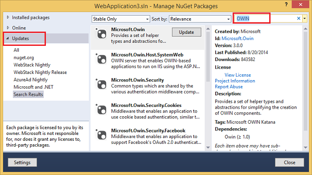This screenshot has width=312, height=175.
Task: Collapse the Updates node
Action: pyautogui.click(x=8, y=38)
